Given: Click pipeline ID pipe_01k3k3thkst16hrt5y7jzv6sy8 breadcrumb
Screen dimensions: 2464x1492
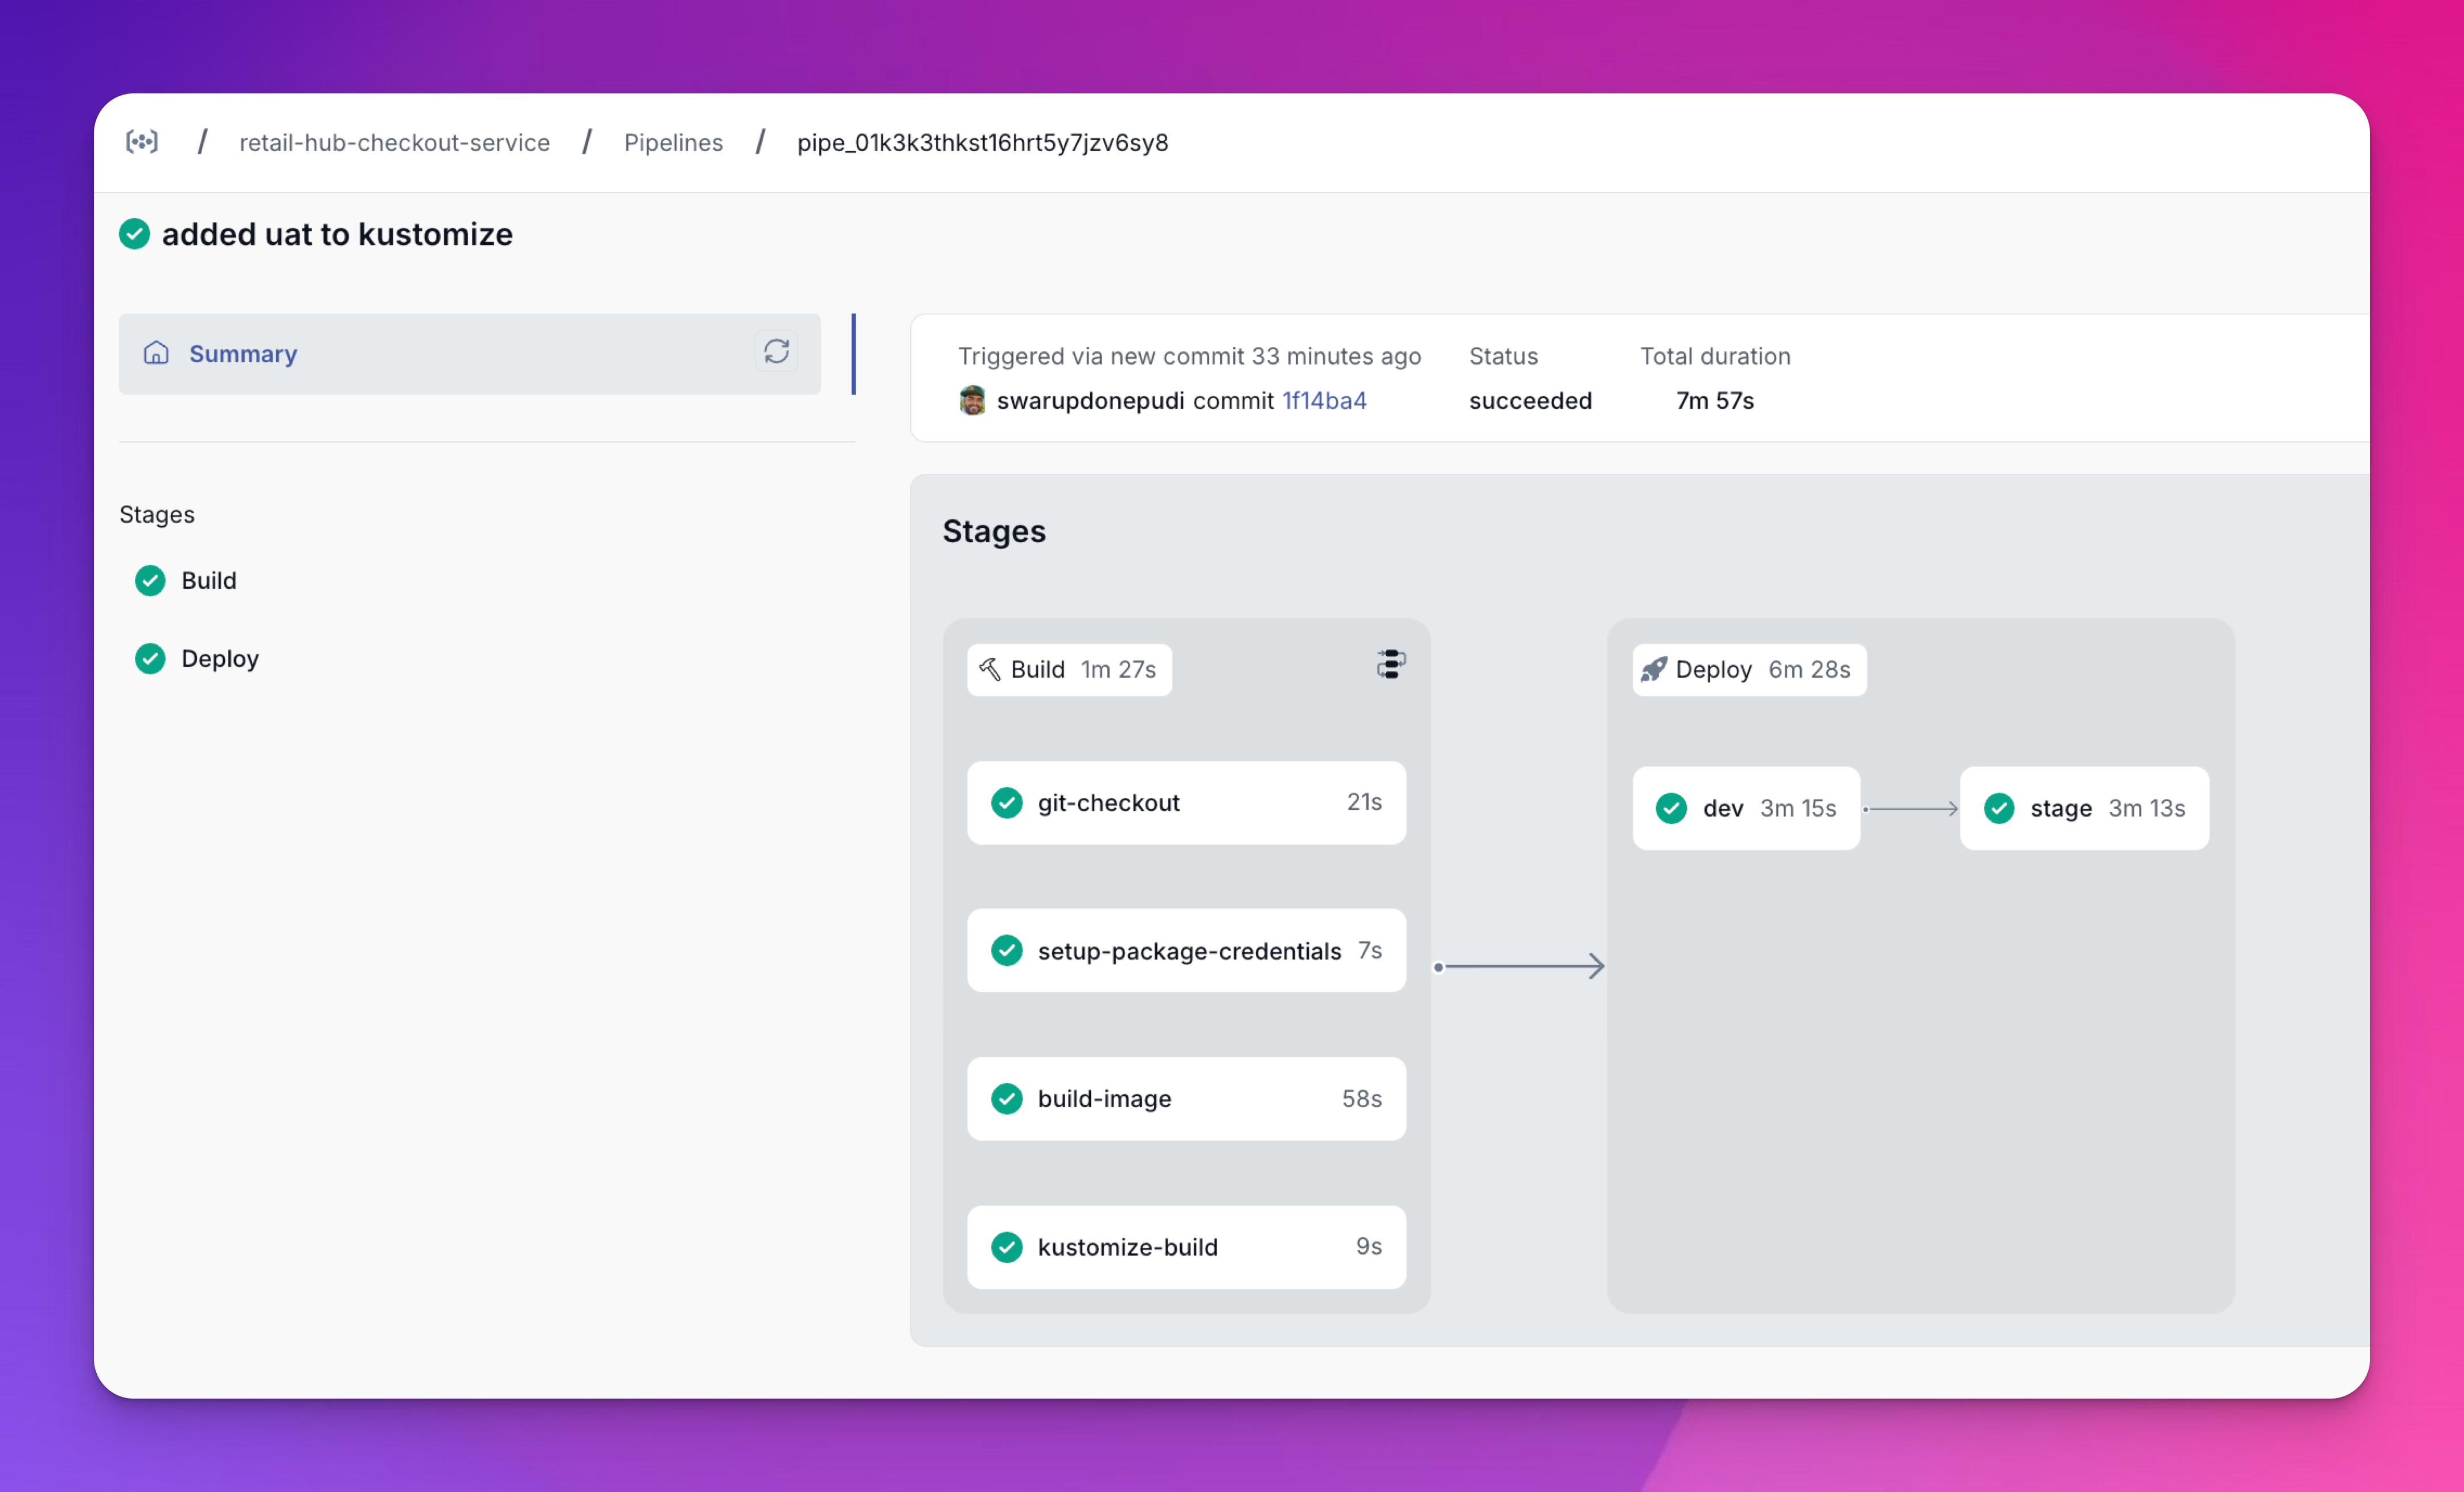Looking at the screenshot, I should click(982, 142).
